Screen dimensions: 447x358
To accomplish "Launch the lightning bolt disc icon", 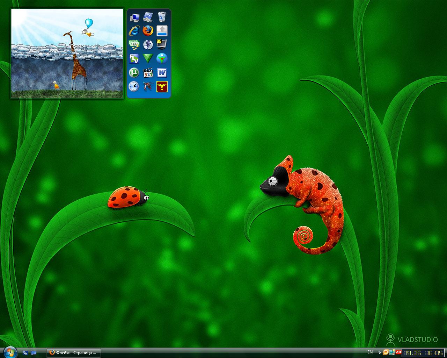I will [148, 45].
